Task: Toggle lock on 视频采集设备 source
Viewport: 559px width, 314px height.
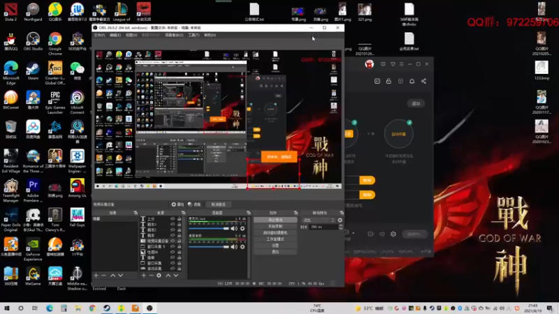Action: click(x=180, y=241)
